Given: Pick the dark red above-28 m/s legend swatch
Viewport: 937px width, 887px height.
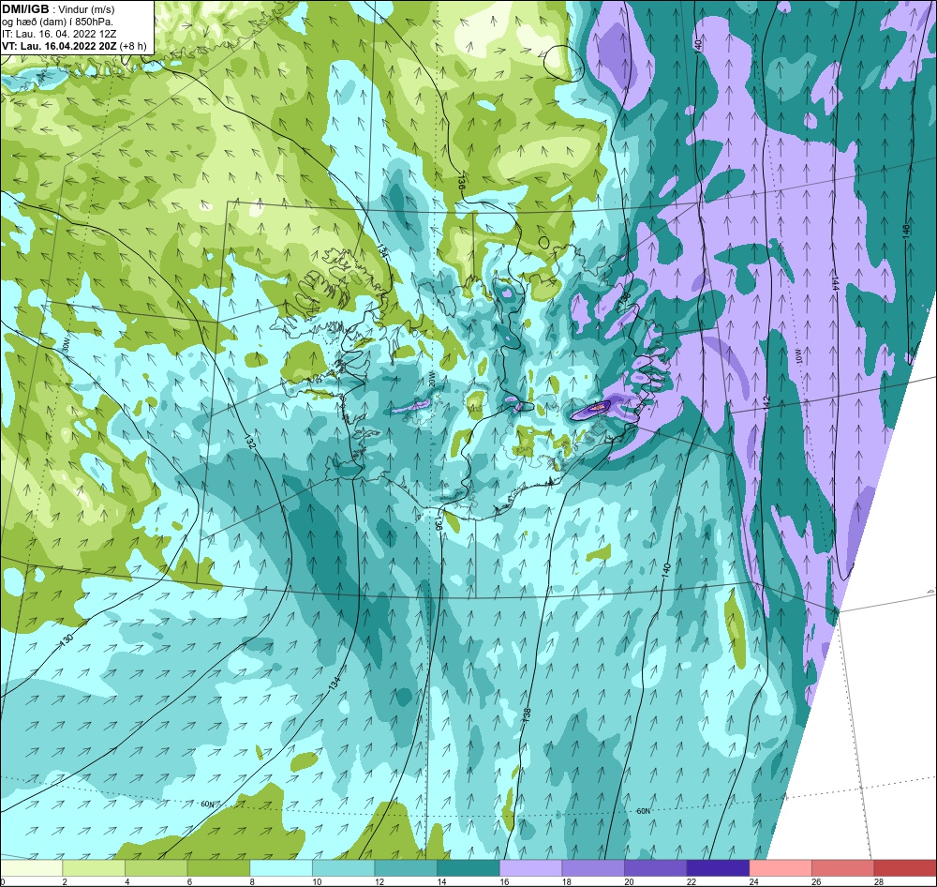Looking at the screenshot, I should click(x=905, y=868).
